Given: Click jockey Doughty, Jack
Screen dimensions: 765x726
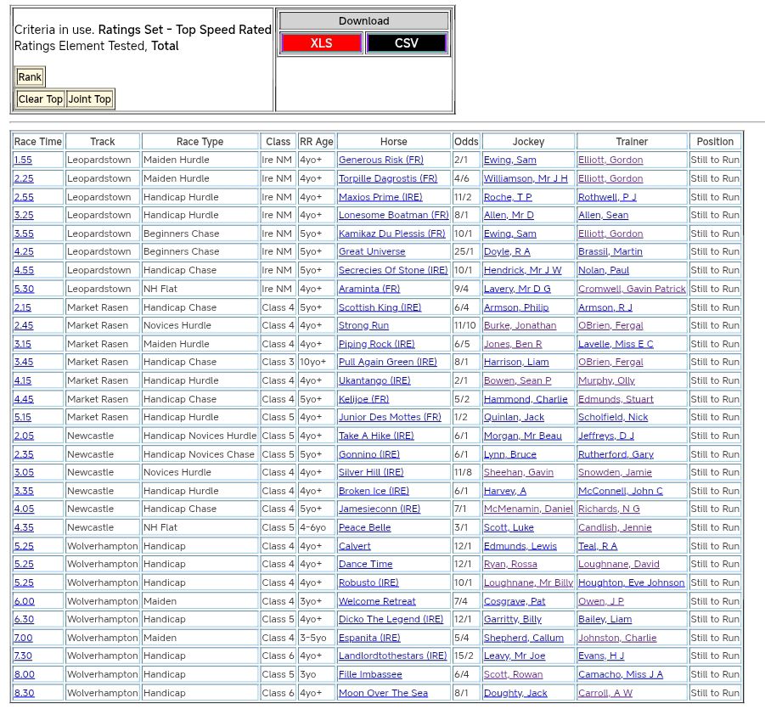Looking at the screenshot, I should (x=515, y=694).
